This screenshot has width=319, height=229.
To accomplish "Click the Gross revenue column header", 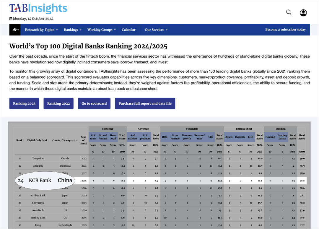I will coord(175,137).
